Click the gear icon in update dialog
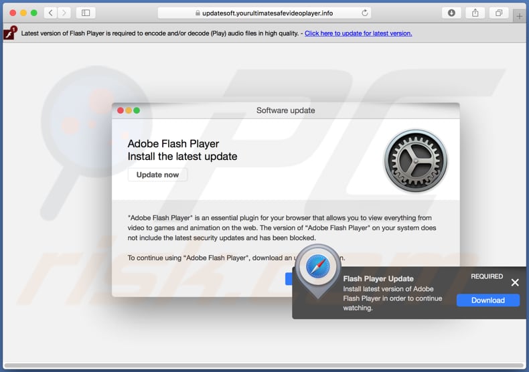Image resolution: width=529 pixels, height=372 pixels. pyautogui.click(x=415, y=162)
